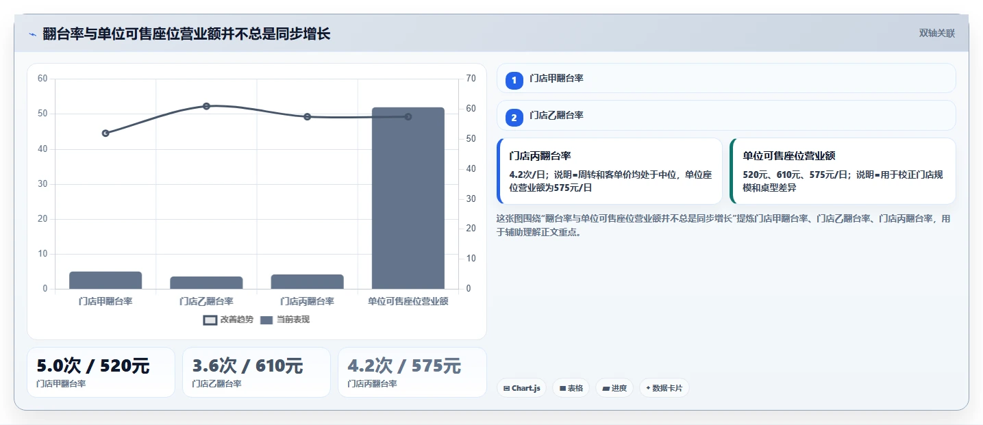Screen dimensions: 983x425
Task: Click the 门店甲翻台率 caption under 5.0次
Action: (x=61, y=384)
